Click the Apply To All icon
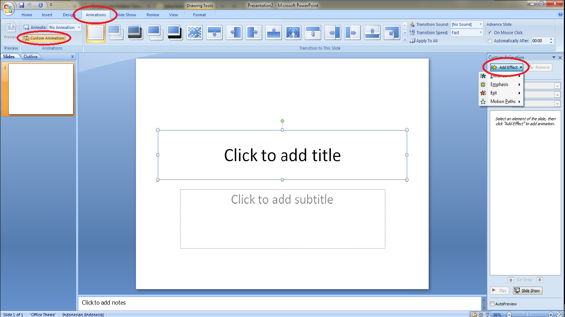The width and height of the screenshot is (565, 317). [412, 41]
